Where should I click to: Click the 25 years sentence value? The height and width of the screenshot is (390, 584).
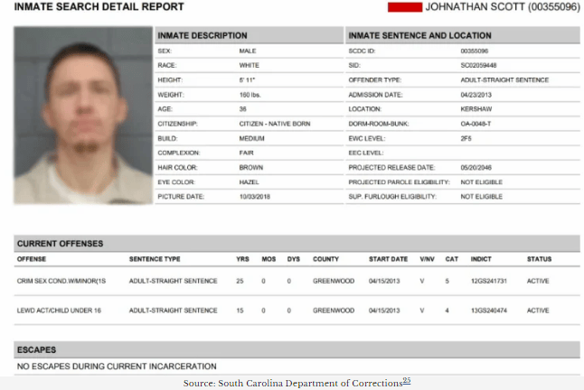(x=240, y=281)
